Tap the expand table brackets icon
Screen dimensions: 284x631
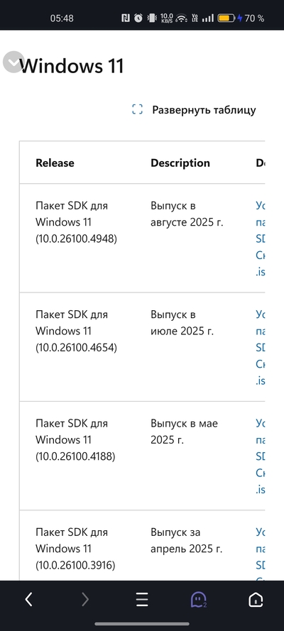[x=138, y=109]
